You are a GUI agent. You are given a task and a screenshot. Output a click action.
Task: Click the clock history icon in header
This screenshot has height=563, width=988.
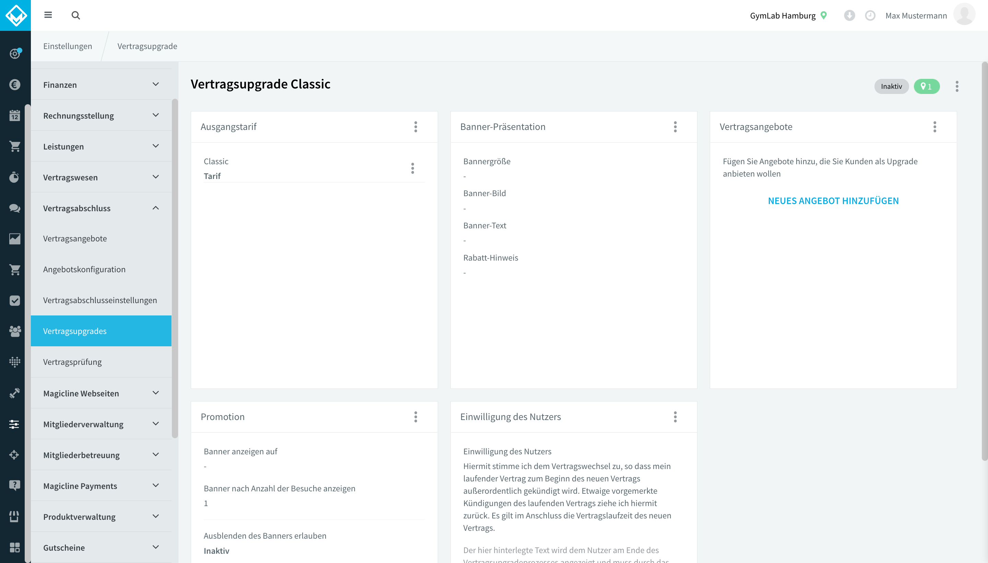click(870, 15)
